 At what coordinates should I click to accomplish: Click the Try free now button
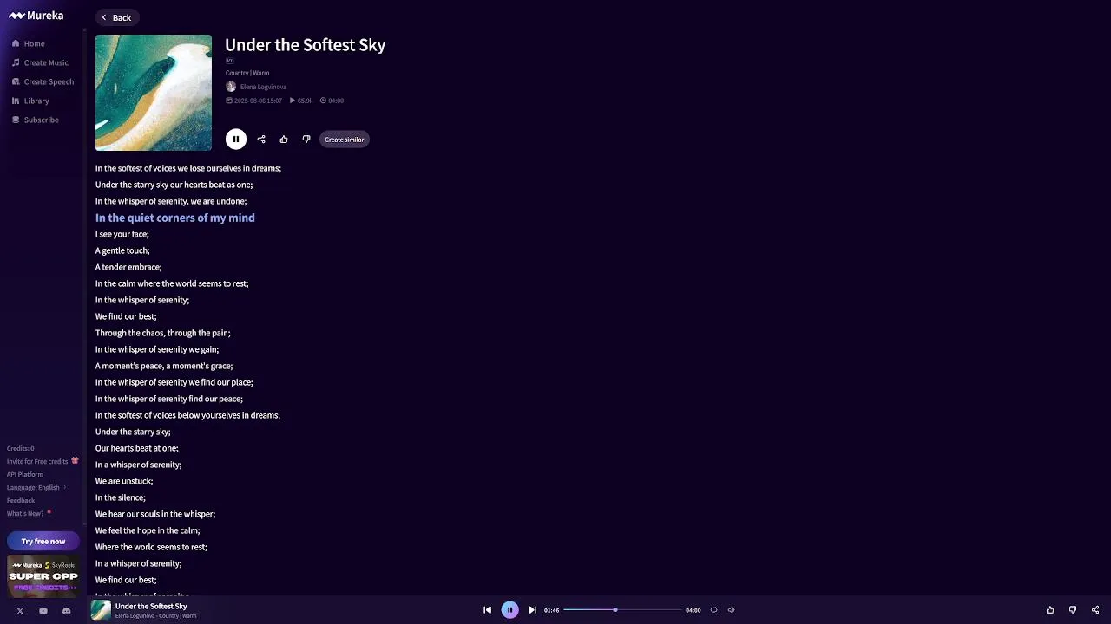(43, 542)
